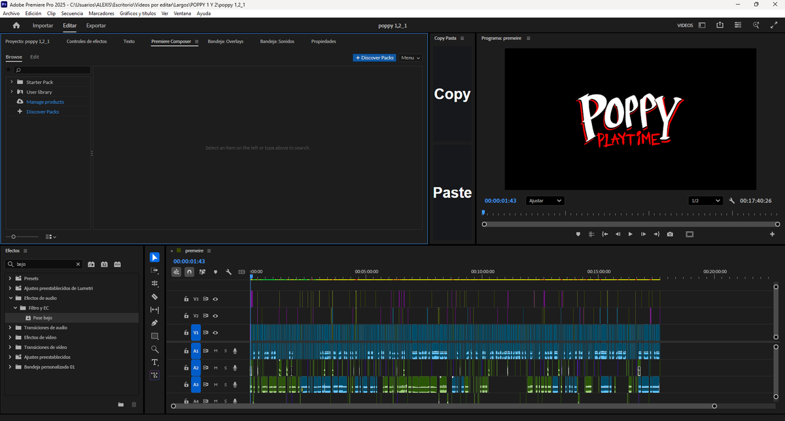Solo audio track A2
785x421 pixels.
(226, 368)
